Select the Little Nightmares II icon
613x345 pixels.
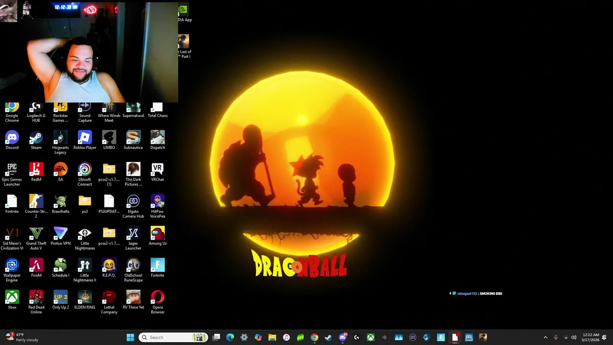click(x=85, y=270)
